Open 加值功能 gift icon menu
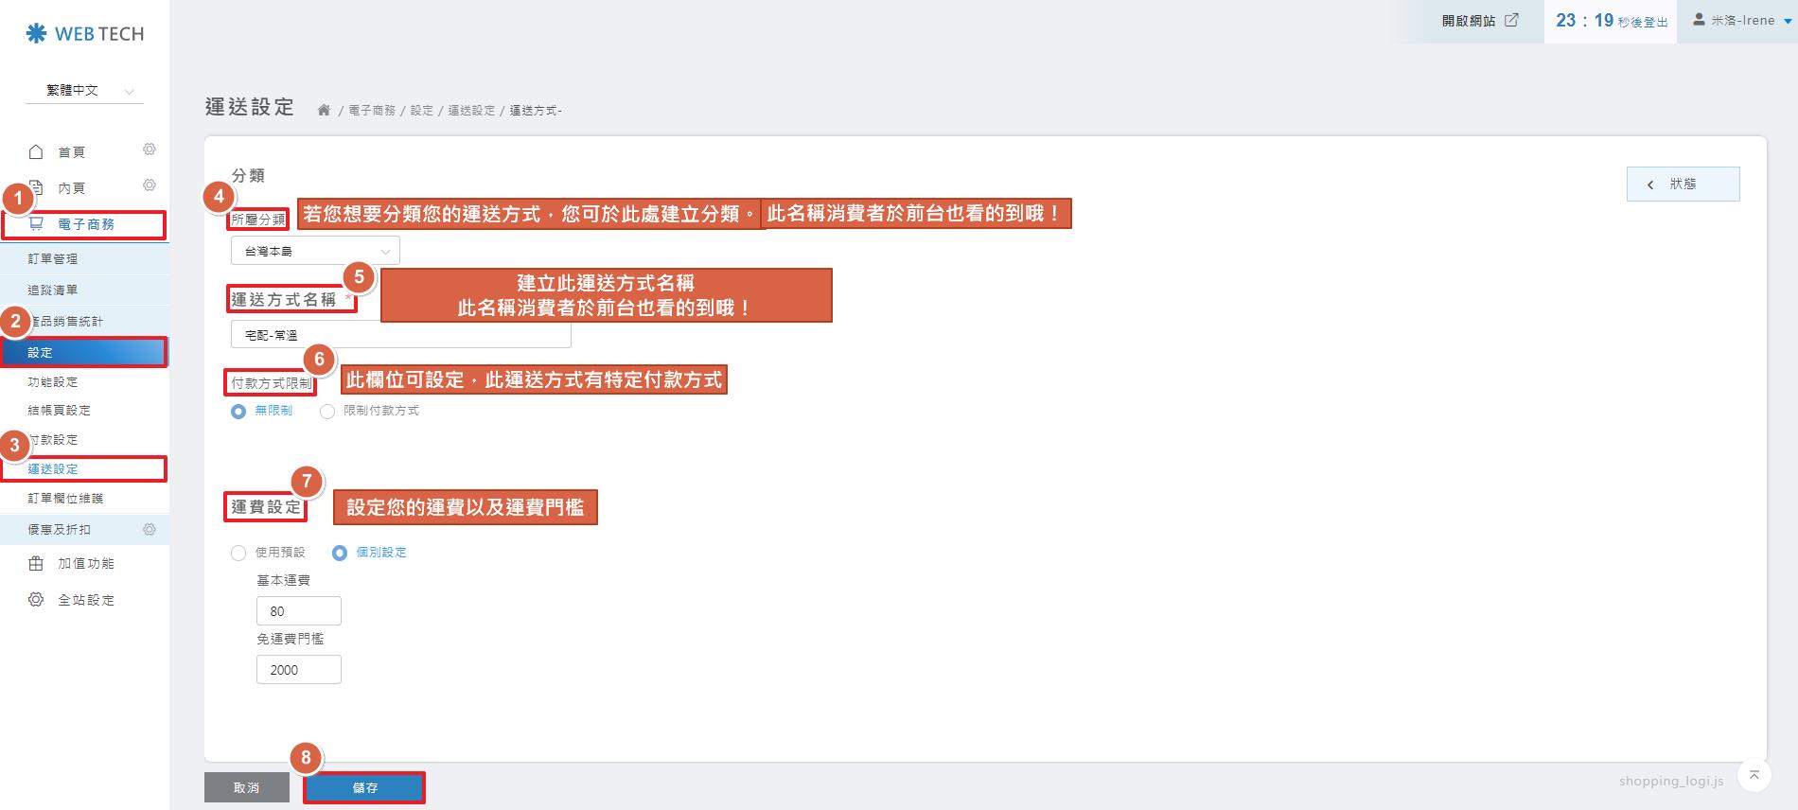 click(x=36, y=564)
